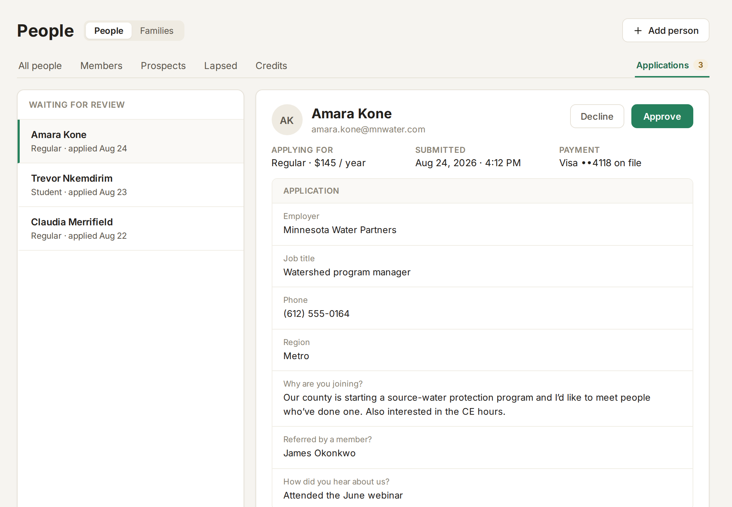Open the Members tab
The width and height of the screenshot is (732, 507).
(101, 65)
